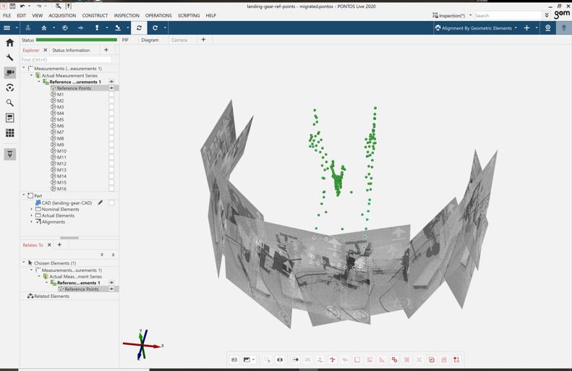Open the wrench setup workspace icon
Viewport: 572px width, 371px height.
click(x=9, y=58)
